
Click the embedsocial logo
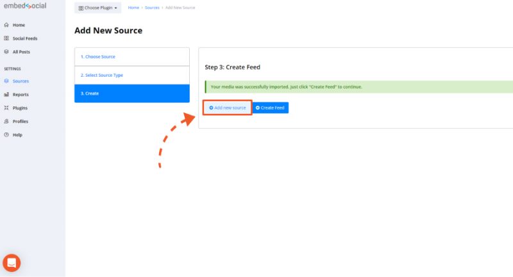[25, 6]
